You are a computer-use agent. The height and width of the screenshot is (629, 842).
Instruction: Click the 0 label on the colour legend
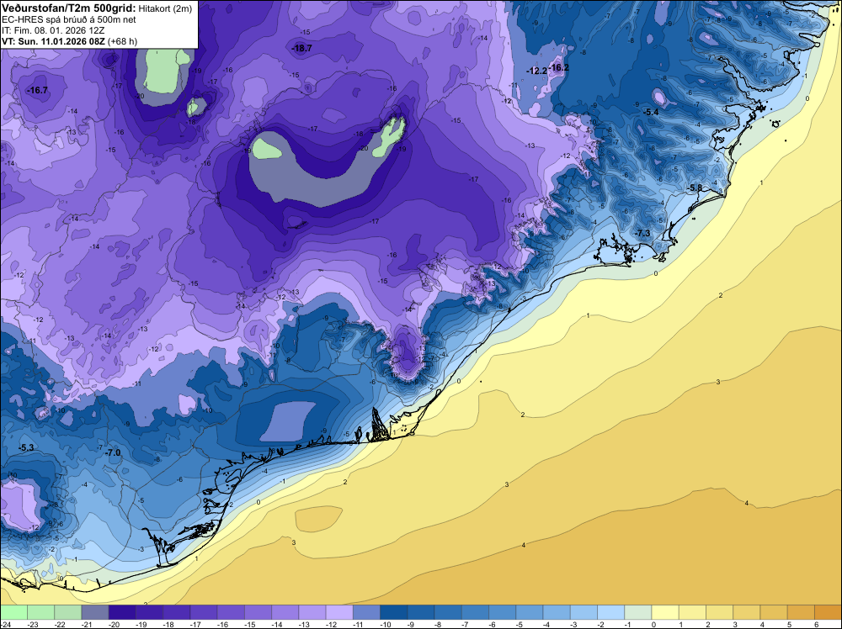click(x=652, y=624)
